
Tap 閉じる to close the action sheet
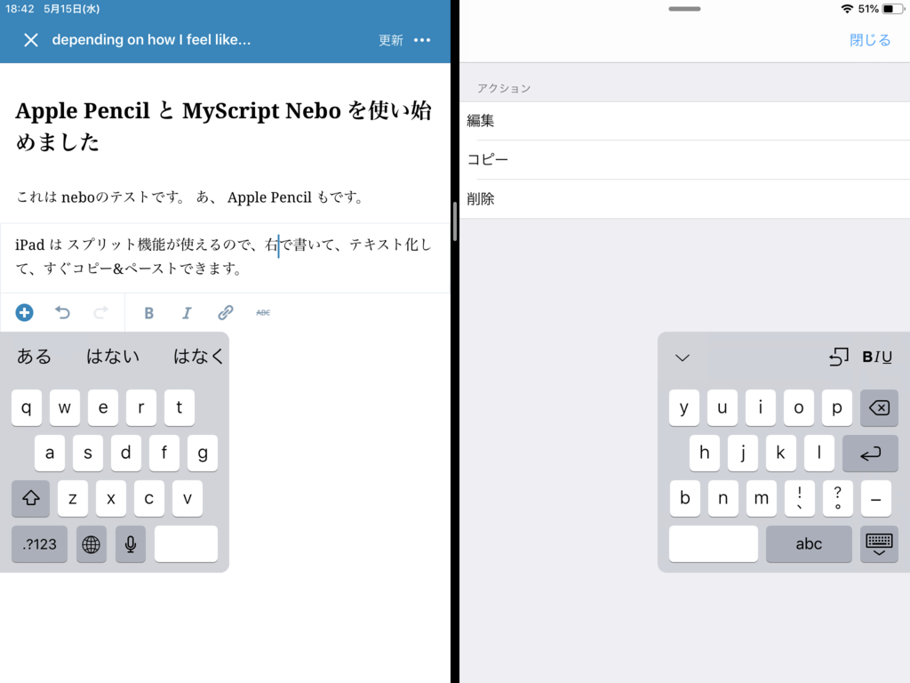point(870,40)
